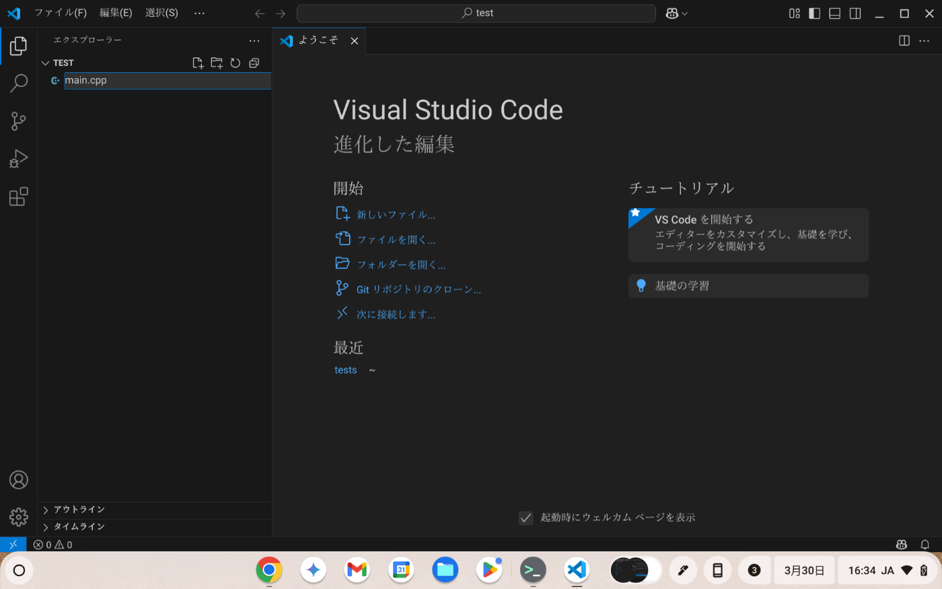
Task: Split the editor to the right
Action: tap(904, 40)
